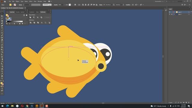Switch to the Color panel tab
The width and height of the screenshot is (192, 108).
pyautogui.click(x=7, y=12)
